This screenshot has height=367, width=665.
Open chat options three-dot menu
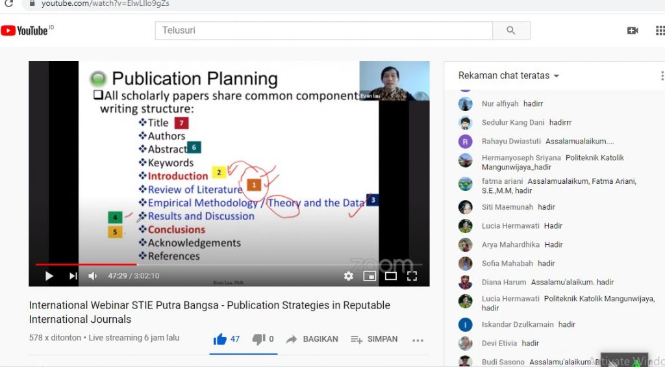tap(662, 76)
